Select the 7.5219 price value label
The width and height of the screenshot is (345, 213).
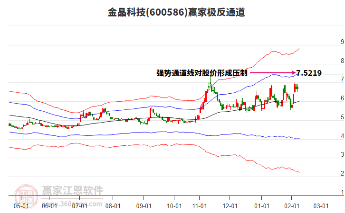pyautogui.click(x=309, y=73)
